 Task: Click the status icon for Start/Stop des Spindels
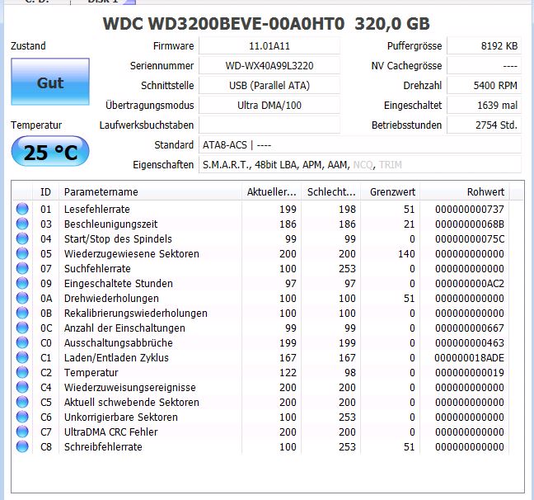point(22,238)
